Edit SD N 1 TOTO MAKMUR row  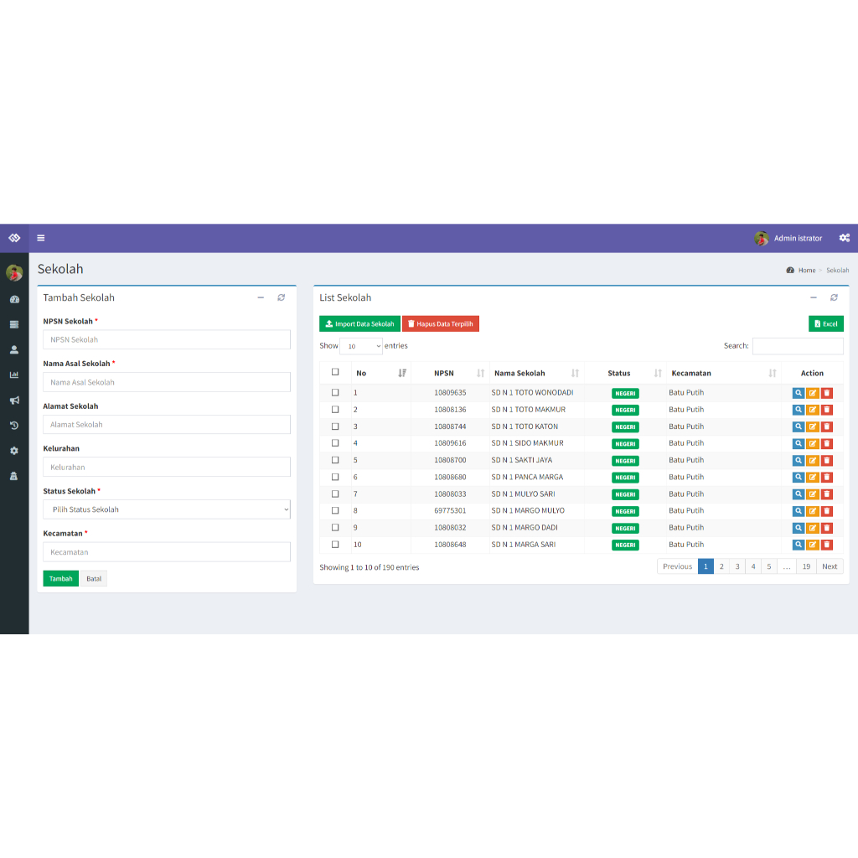pos(813,410)
